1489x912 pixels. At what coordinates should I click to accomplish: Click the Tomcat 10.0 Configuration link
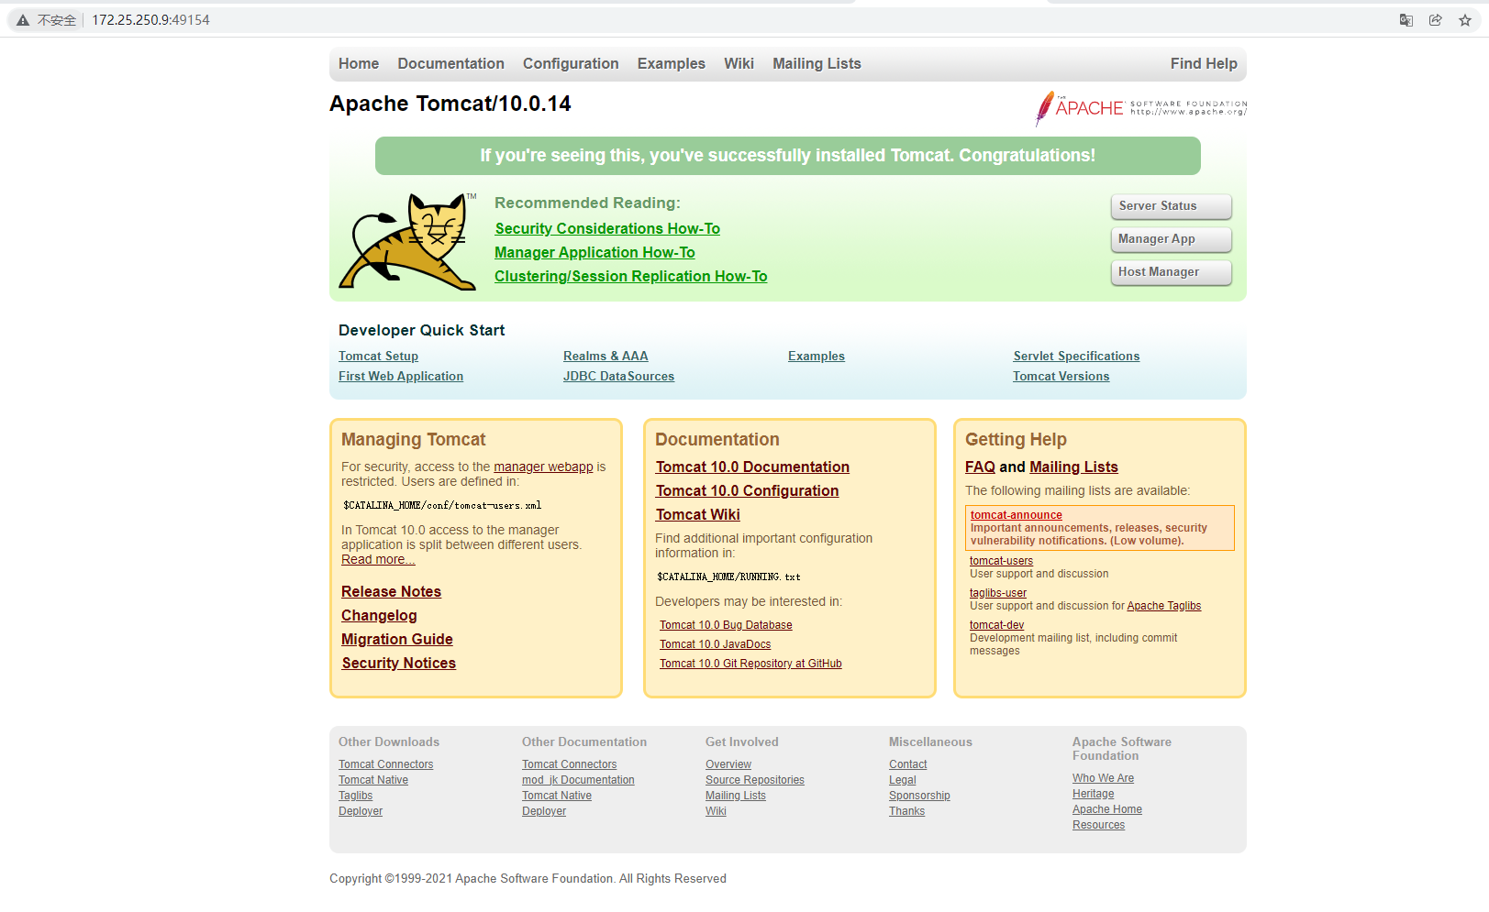pyautogui.click(x=747, y=491)
